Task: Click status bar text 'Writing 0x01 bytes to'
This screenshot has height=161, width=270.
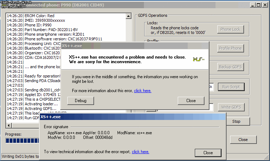Action: (20, 156)
